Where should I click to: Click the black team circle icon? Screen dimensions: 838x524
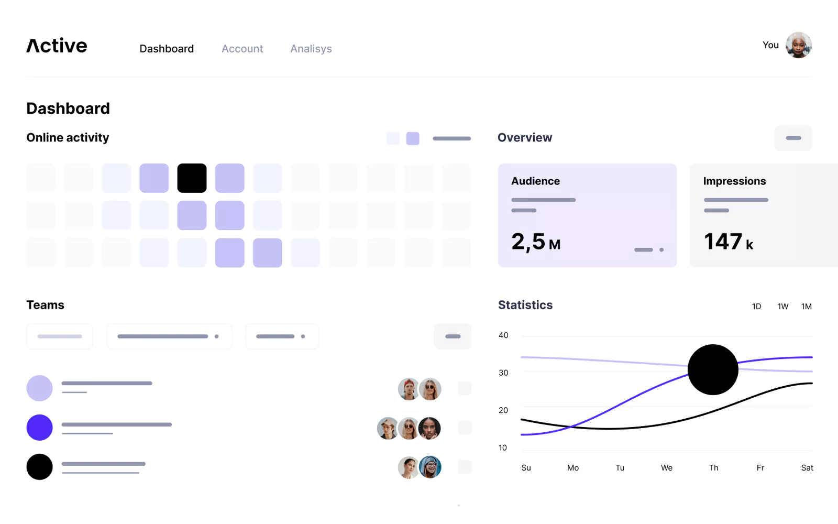coord(39,467)
